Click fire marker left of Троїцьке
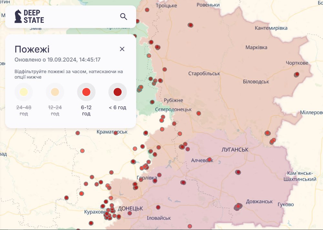323x230 pixels. point(147,10)
